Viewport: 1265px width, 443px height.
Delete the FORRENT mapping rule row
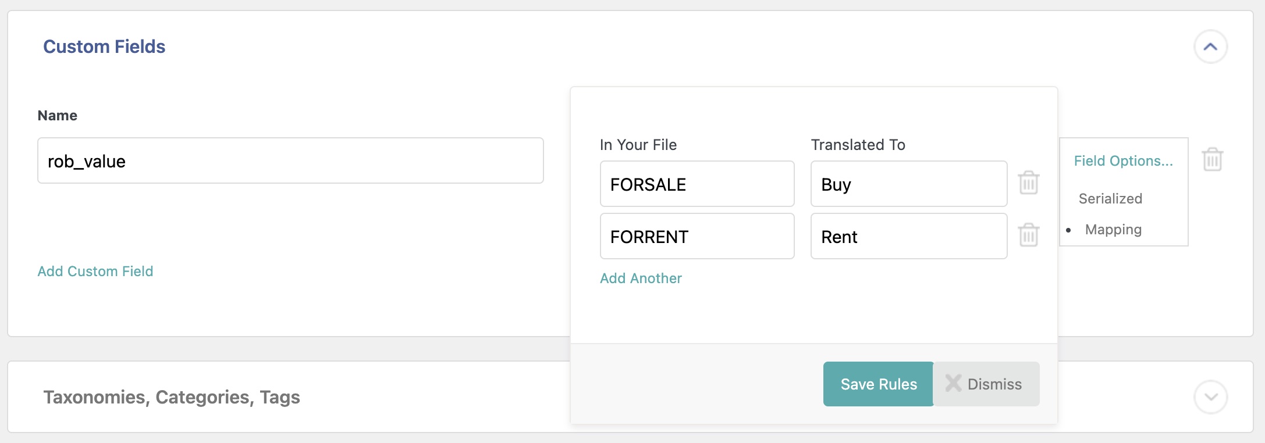pyautogui.click(x=1028, y=235)
